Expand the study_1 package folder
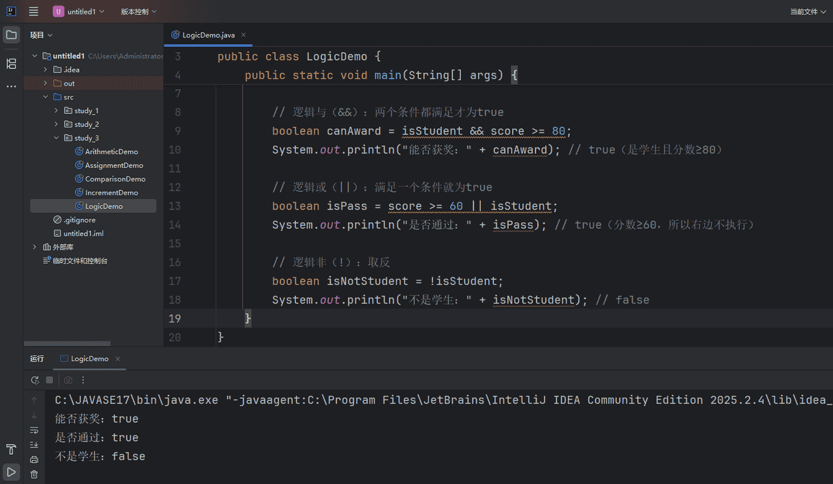This screenshot has height=484, width=833. 57,111
